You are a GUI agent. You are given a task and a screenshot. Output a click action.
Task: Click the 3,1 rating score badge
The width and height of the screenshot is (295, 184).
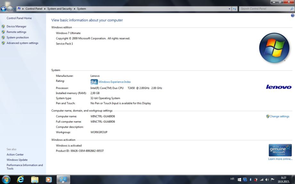[94, 82]
